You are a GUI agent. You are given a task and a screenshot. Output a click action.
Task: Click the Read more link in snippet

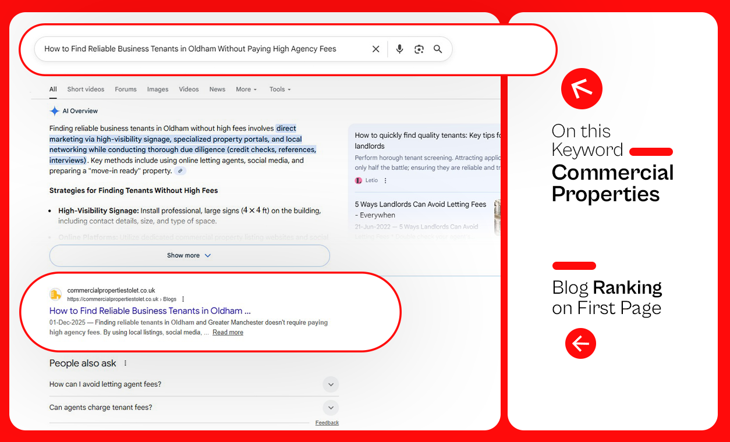click(228, 333)
